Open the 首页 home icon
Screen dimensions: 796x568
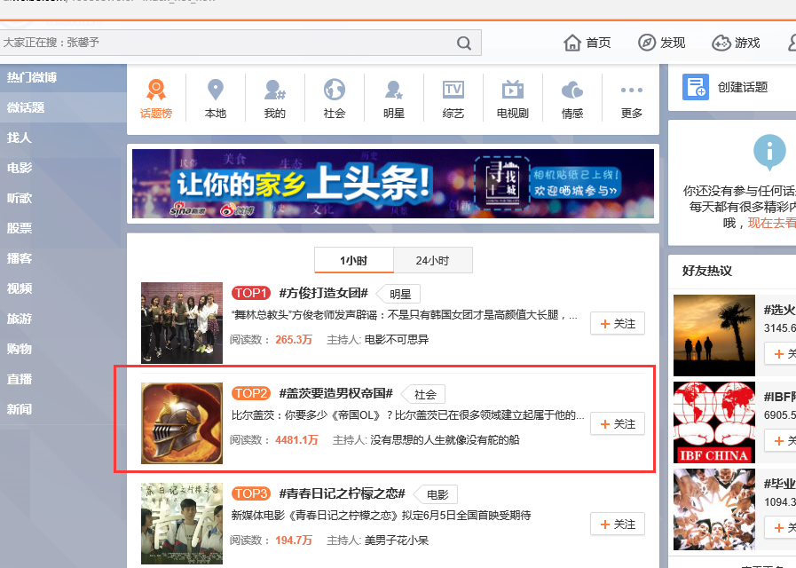coord(572,43)
